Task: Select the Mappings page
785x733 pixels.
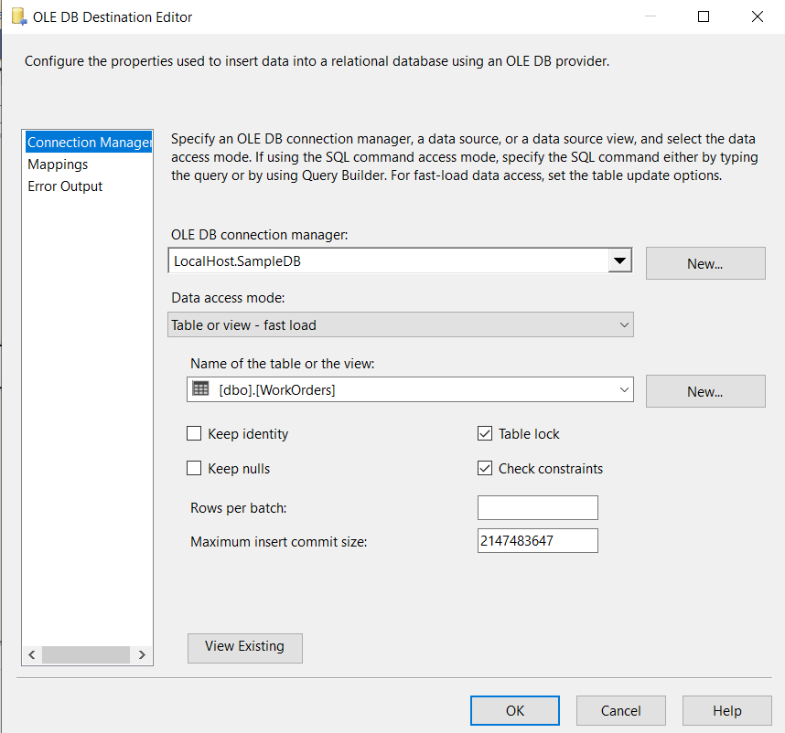Action: click(x=58, y=165)
